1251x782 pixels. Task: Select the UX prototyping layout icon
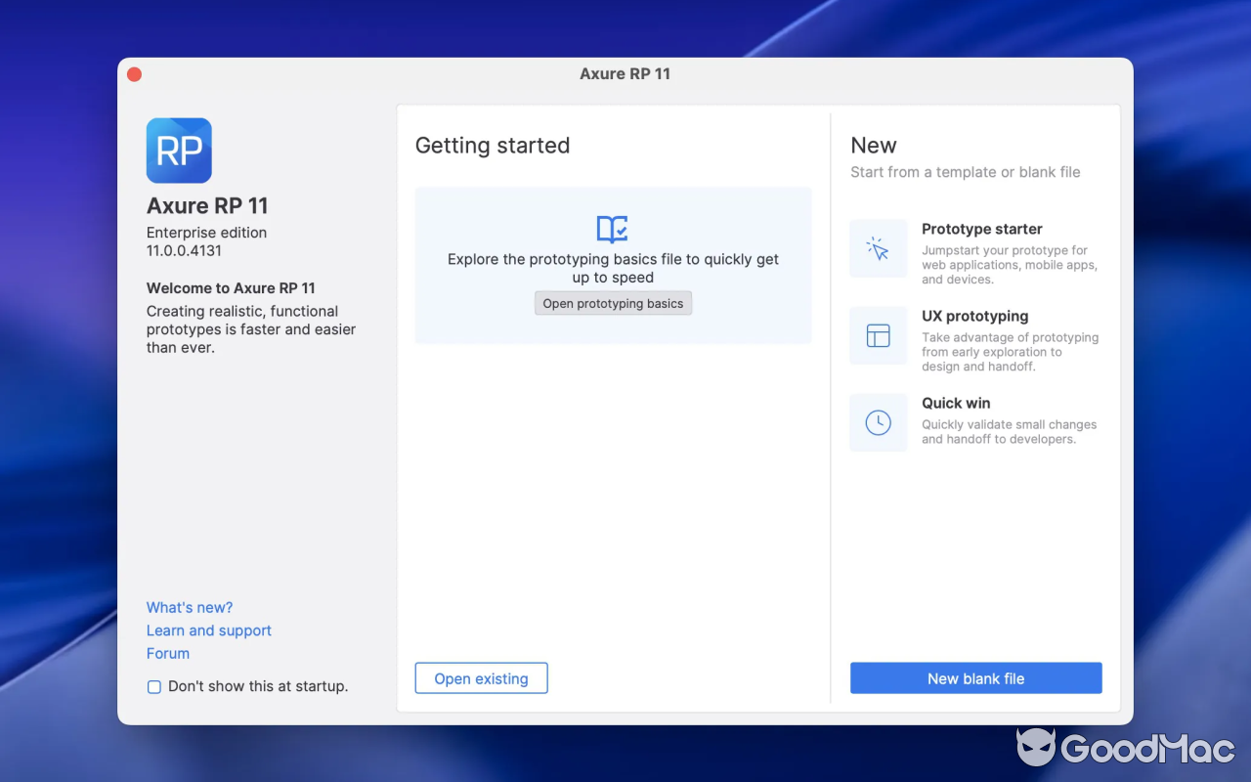(x=878, y=335)
